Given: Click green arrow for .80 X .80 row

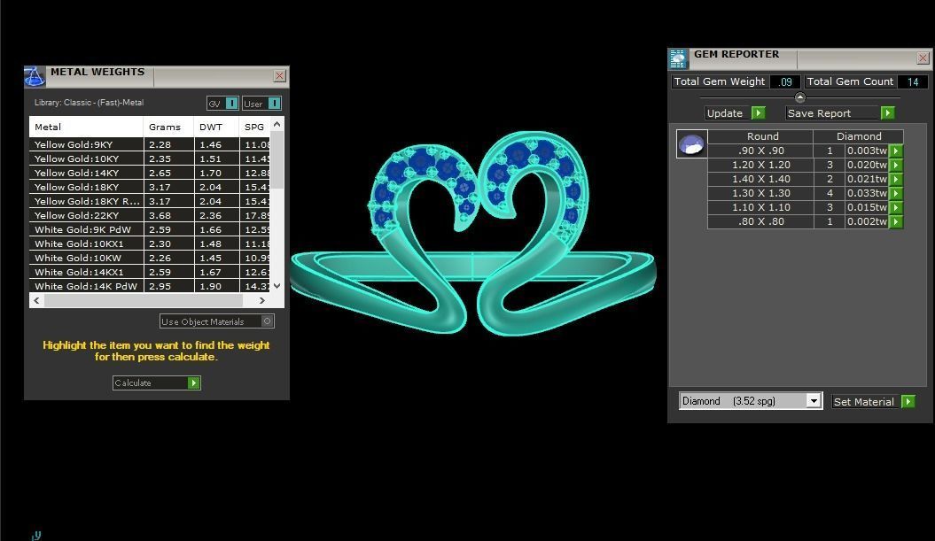Looking at the screenshot, I should tap(896, 221).
